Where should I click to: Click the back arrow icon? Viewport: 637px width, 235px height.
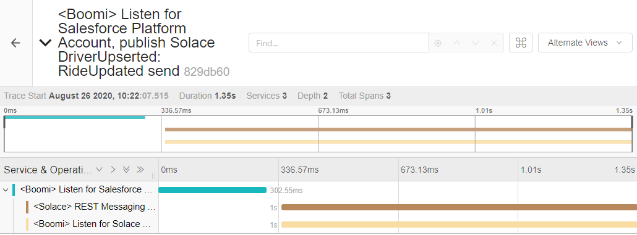click(16, 43)
